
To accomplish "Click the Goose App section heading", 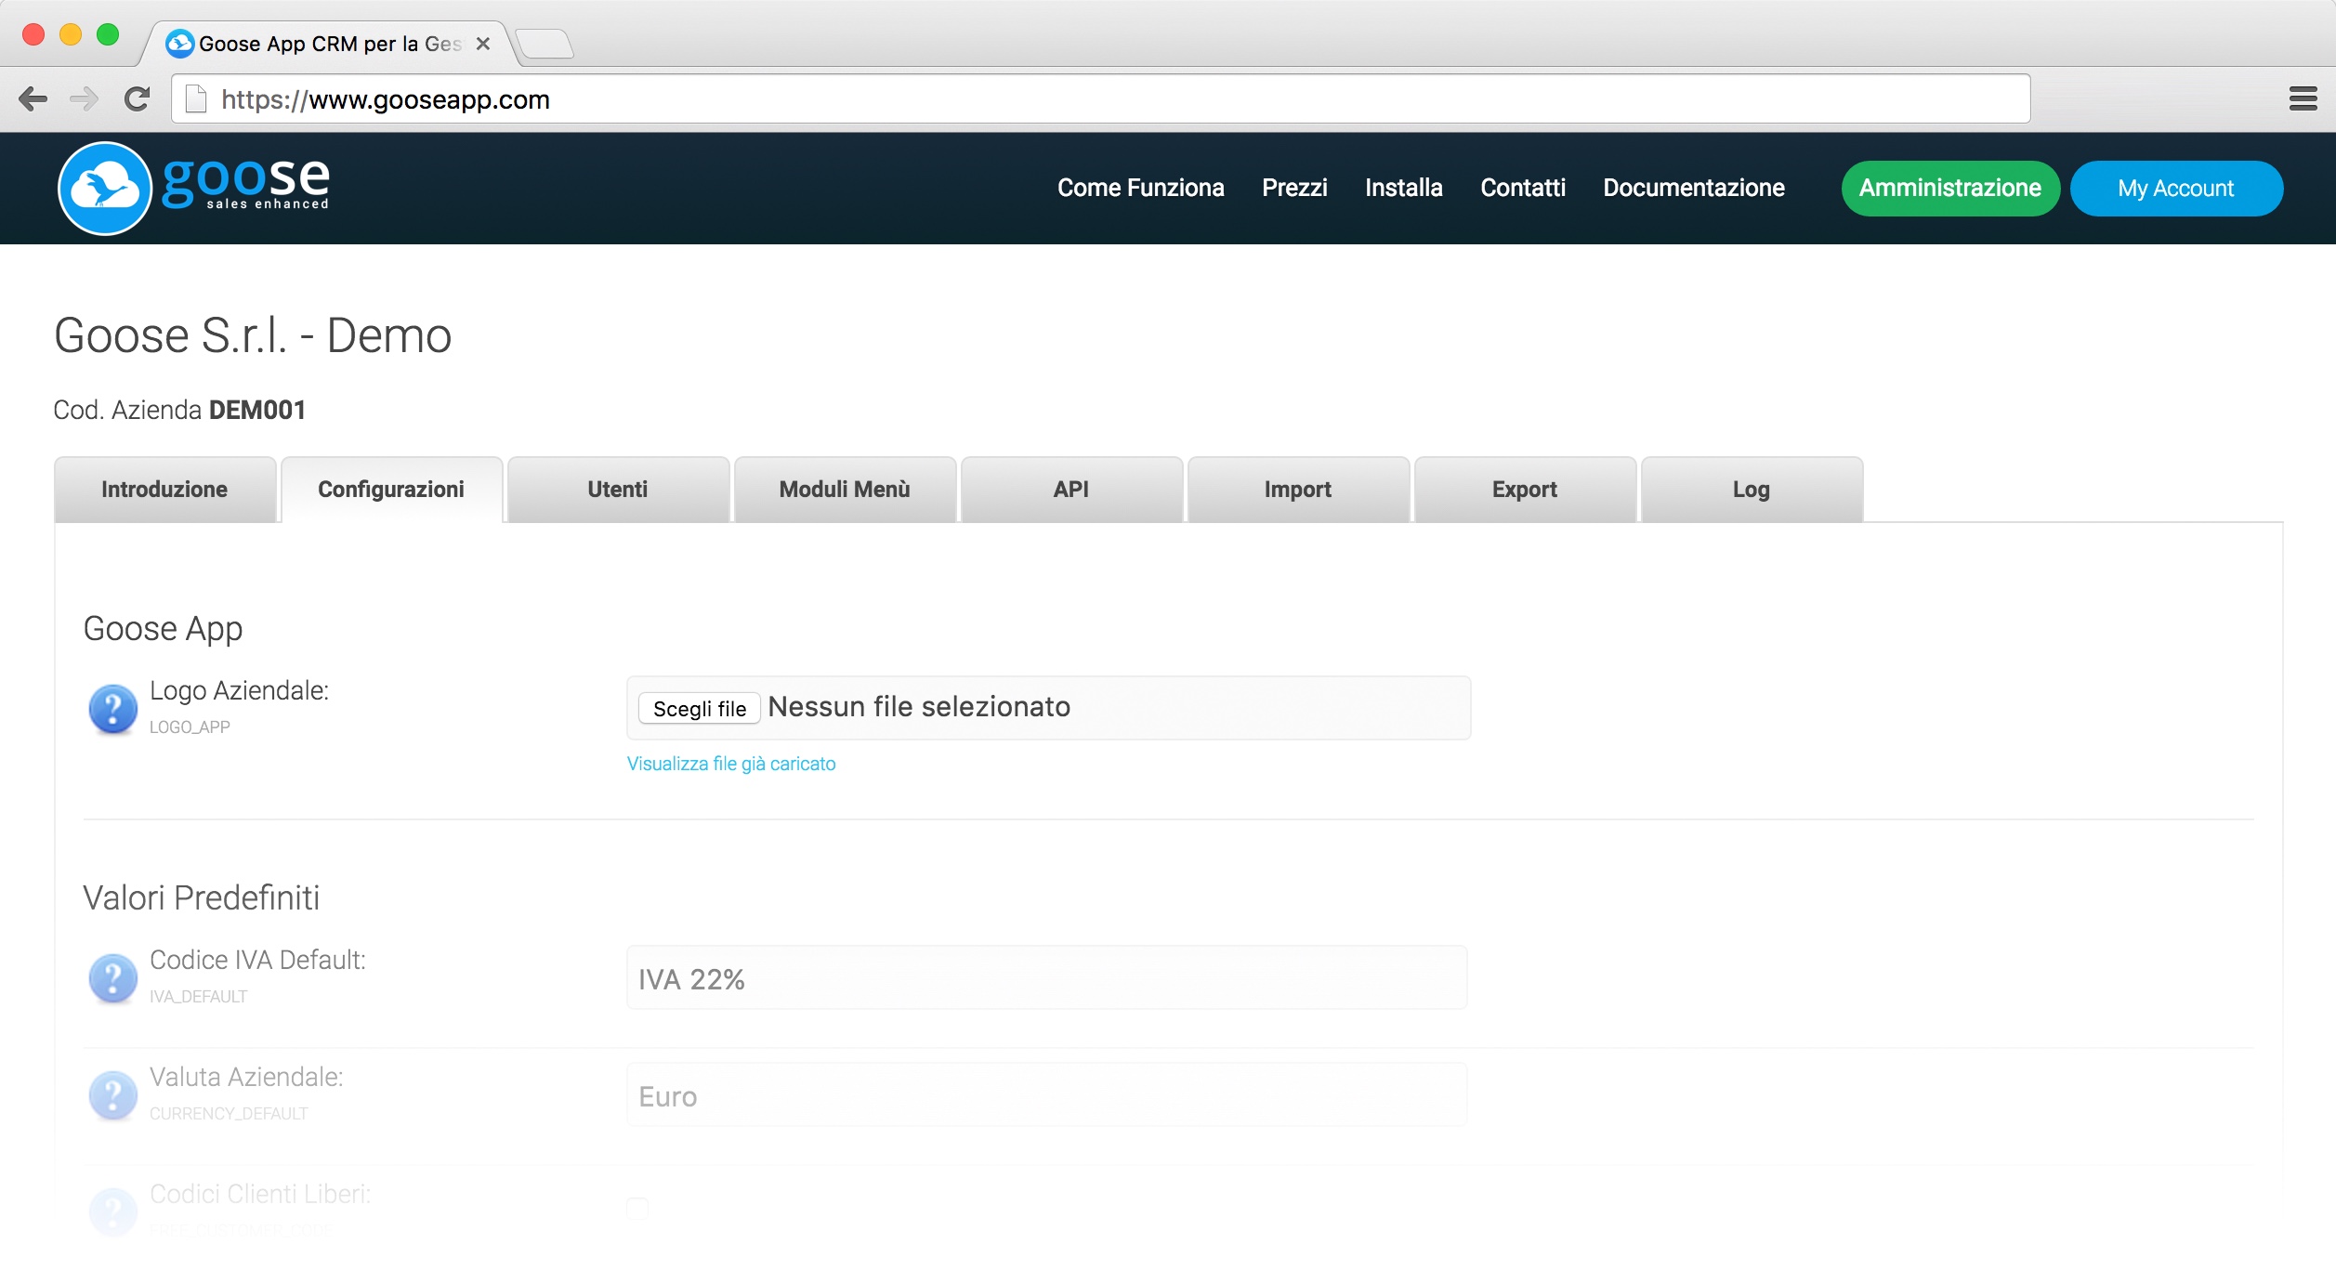I will click(163, 630).
